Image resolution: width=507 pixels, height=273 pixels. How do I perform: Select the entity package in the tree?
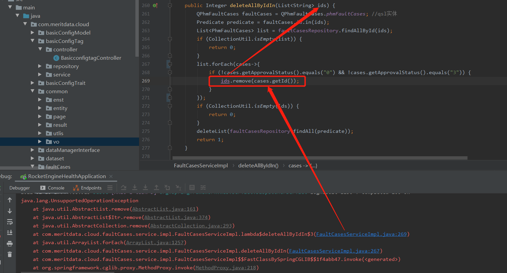click(x=60, y=108)
